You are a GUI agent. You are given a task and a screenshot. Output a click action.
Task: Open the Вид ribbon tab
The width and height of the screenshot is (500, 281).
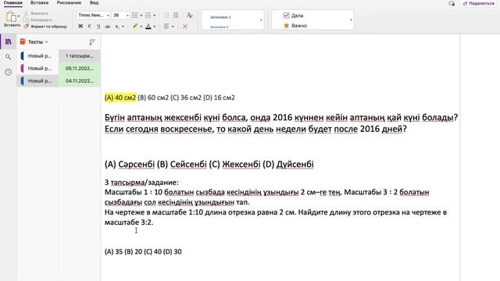[x=94, y=3]
